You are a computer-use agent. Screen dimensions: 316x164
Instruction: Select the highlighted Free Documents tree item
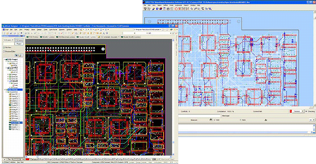(15, 90)
